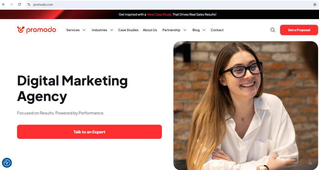Go to the About Us page

pos(150,30)
